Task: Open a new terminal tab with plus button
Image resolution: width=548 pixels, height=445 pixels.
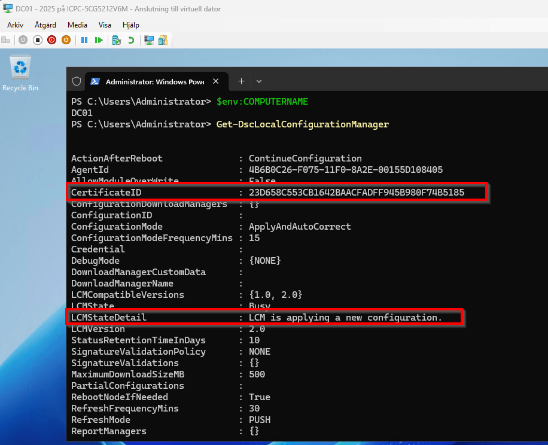Action: point(241,81)
